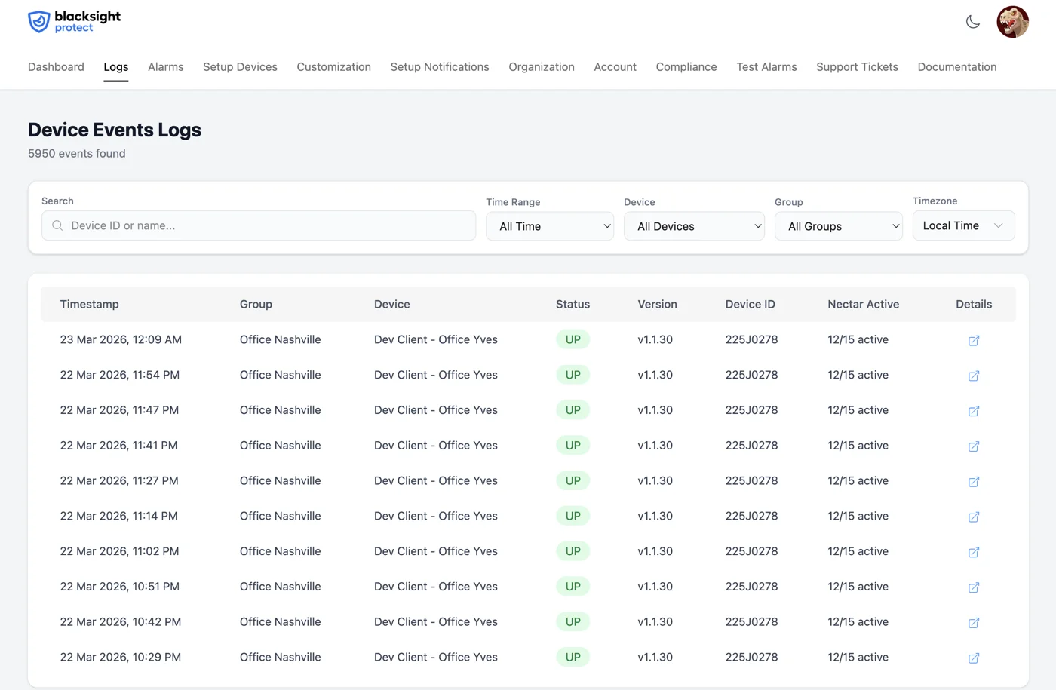Screen dimensions: 1056x690
Task: Open details for the last 10:29 PM entry
Action: (x=973, y=658)
